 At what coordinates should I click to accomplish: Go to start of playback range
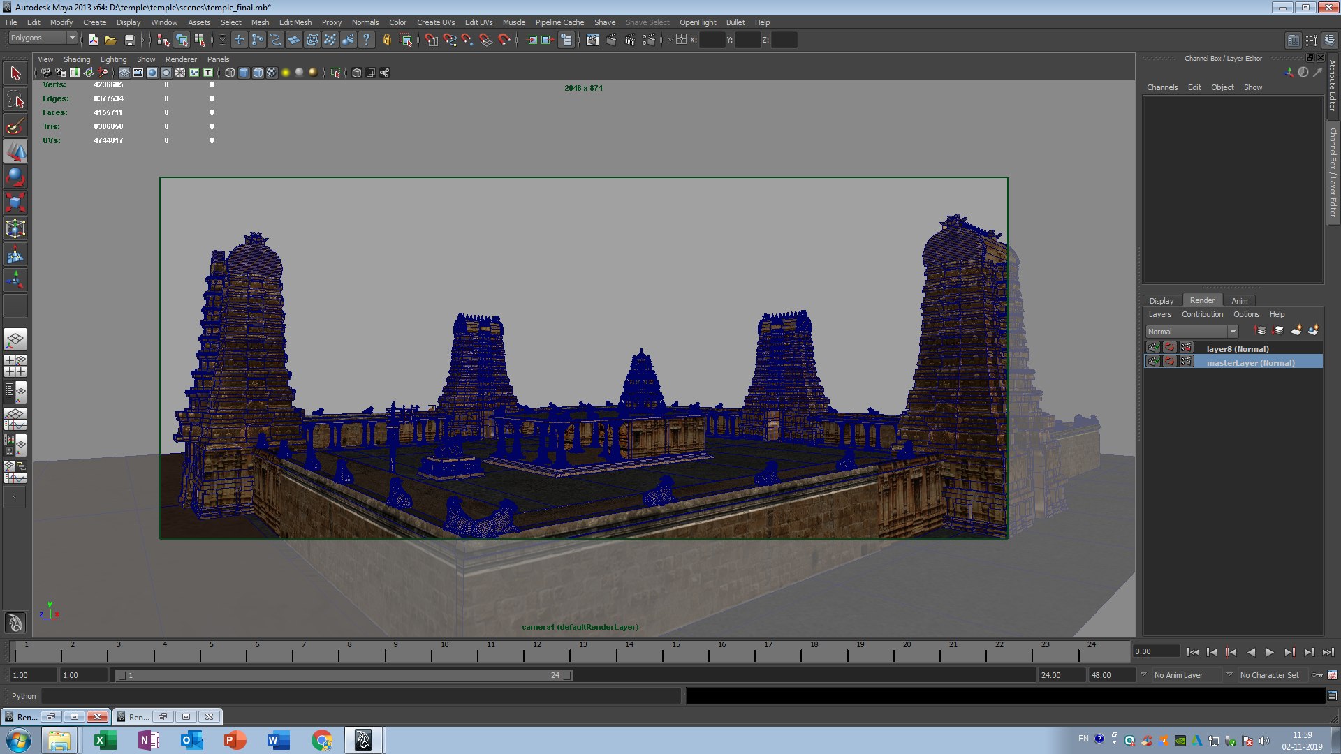(x=1192, y=652)
